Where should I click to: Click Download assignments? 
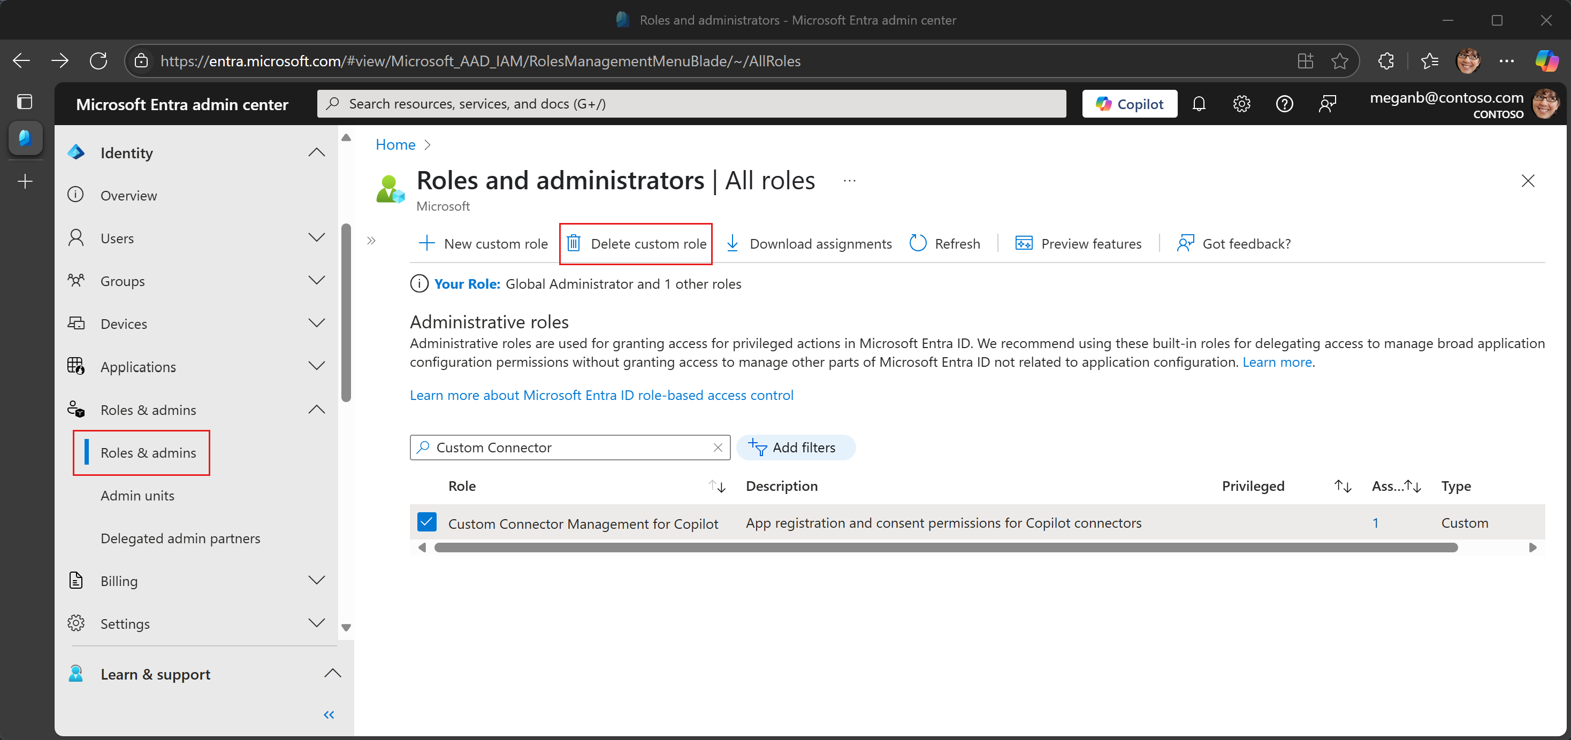click(x=809, y=244)
